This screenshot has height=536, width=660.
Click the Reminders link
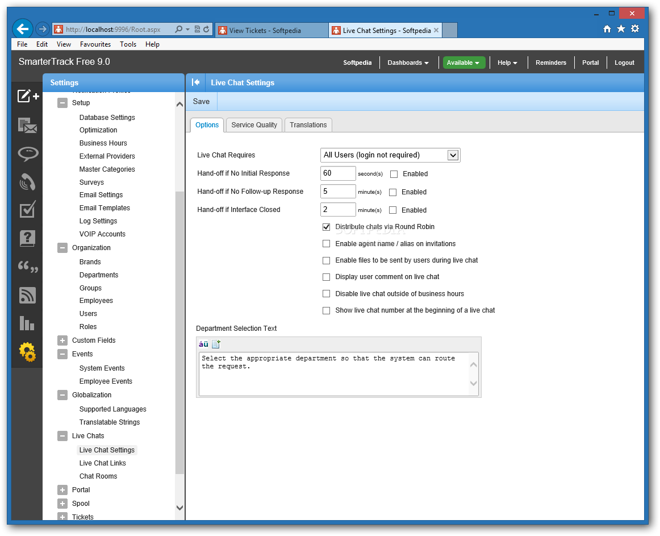click(x=550, y=63)
